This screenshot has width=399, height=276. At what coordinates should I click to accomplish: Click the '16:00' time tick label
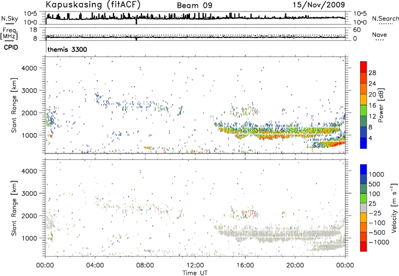(x=245, y=266)
